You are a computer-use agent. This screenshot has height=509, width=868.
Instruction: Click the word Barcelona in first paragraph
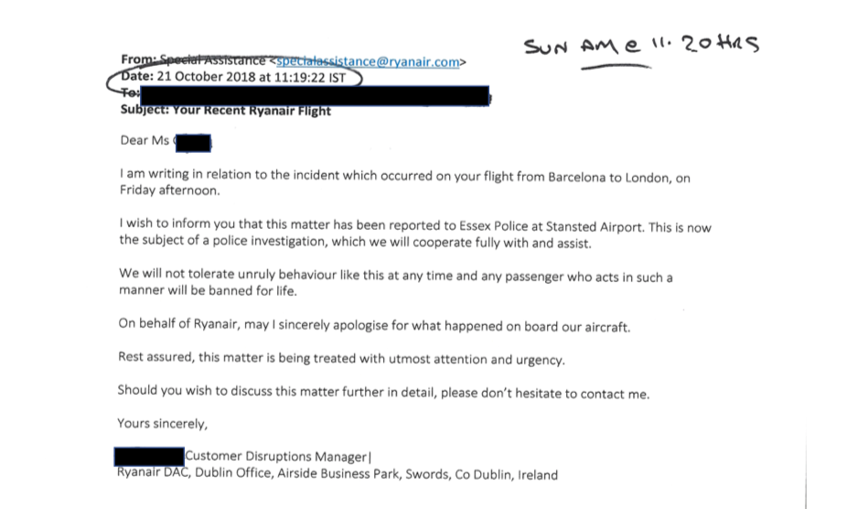tap(577, 178)
